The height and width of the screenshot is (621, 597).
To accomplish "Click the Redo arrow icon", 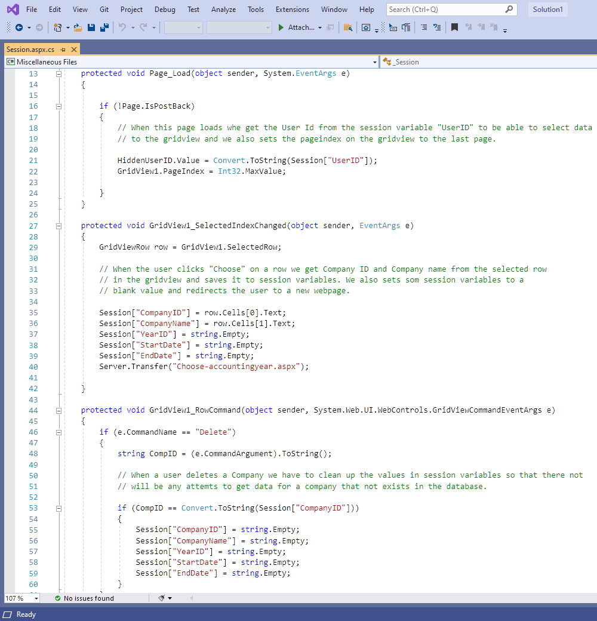I will tap(143, 27).
